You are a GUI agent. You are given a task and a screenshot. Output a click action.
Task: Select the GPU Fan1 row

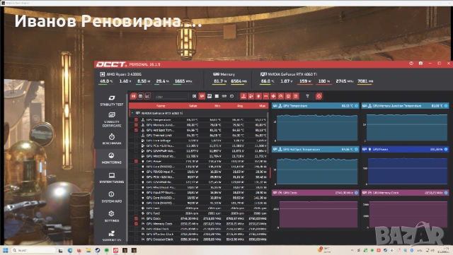(x=199, y=208)
